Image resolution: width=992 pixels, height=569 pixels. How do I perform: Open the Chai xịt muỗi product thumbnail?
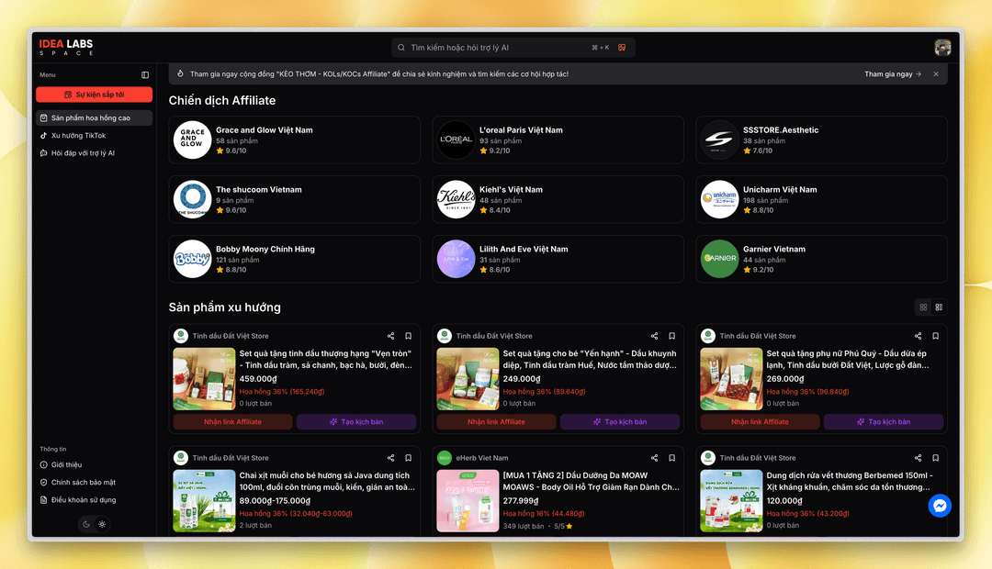pos(204,501)
